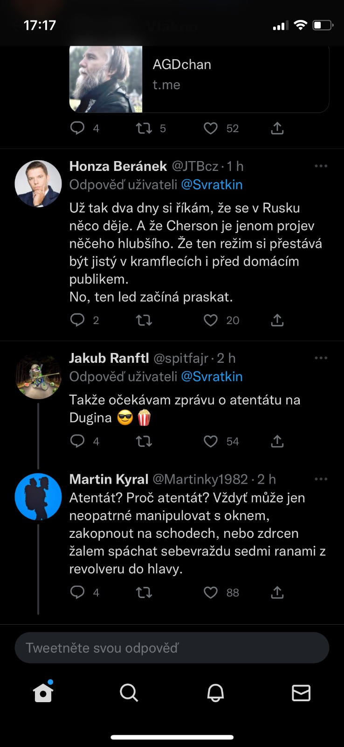Open more options for Honza Beránek's tweet
The height and width of the screenshot is (747, 344).
(321, 166)
